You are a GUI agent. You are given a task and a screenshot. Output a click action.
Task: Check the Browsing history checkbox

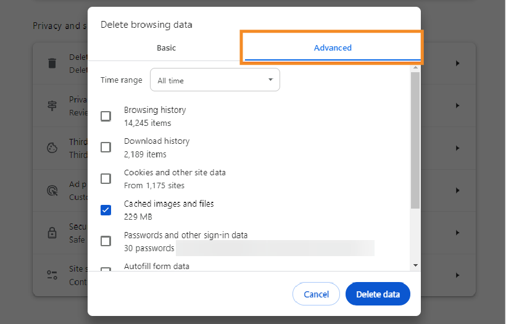(x=106, y=116)
